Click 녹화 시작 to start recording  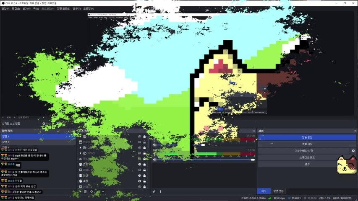(307, 144)
